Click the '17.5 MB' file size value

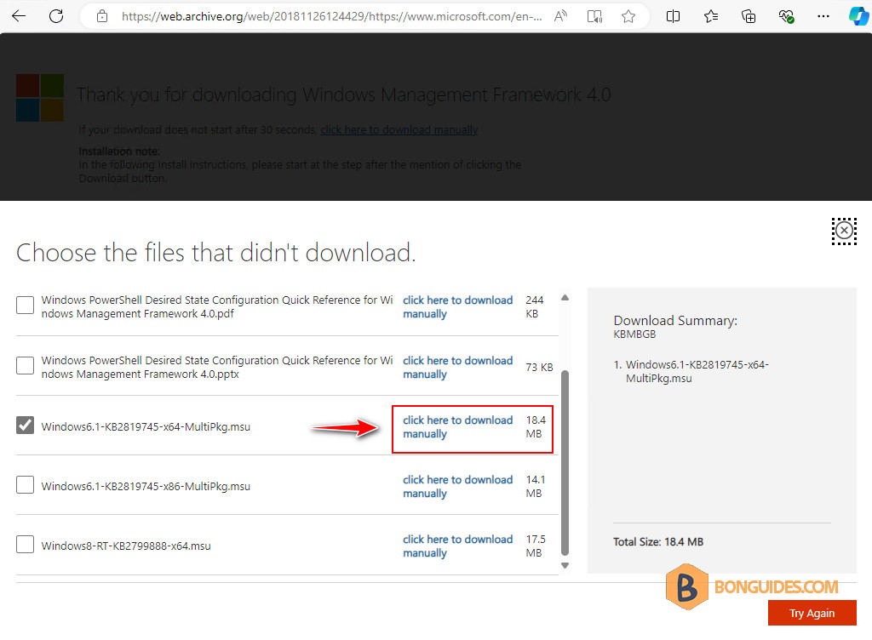coord(536,546)
